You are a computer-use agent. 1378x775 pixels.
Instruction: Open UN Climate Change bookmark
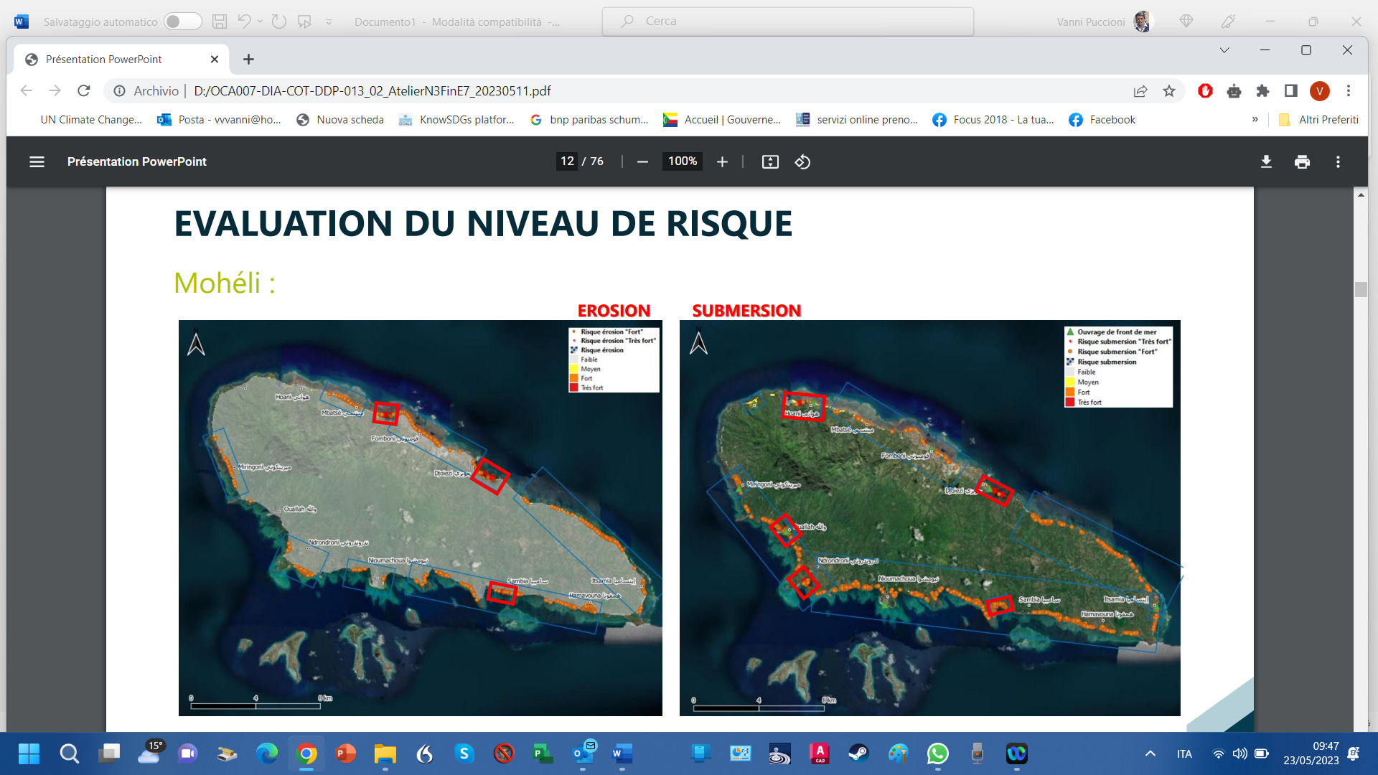tap(91, 120)
